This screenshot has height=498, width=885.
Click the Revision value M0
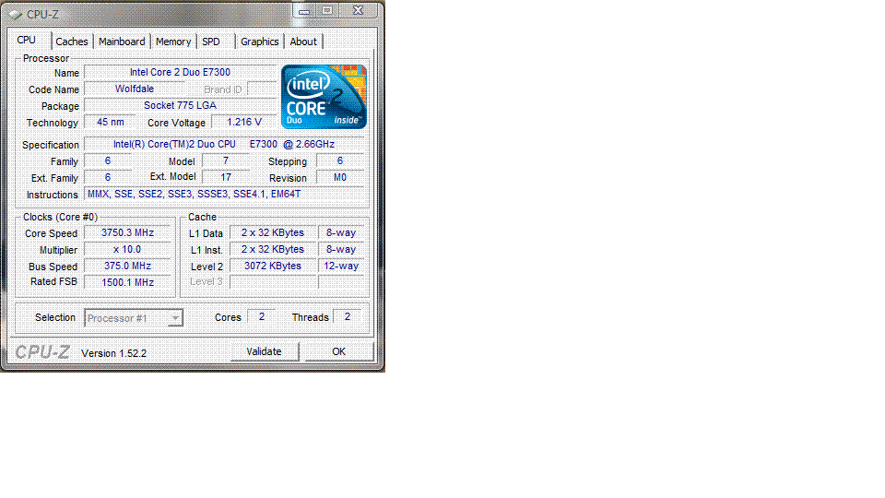[x=340, y=177]
